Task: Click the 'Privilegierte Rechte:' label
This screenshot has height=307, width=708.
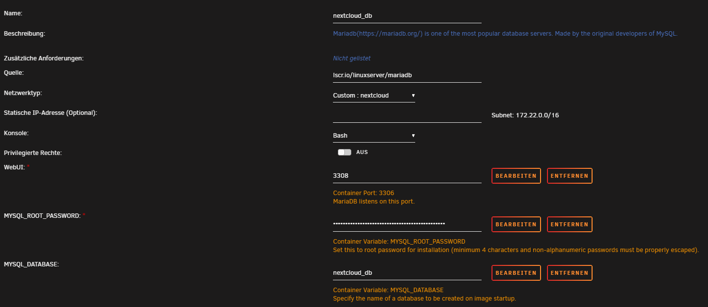Action: coord(33,153)
